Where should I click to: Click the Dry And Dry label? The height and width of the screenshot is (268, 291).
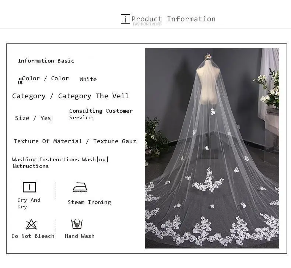click(29, 203)
